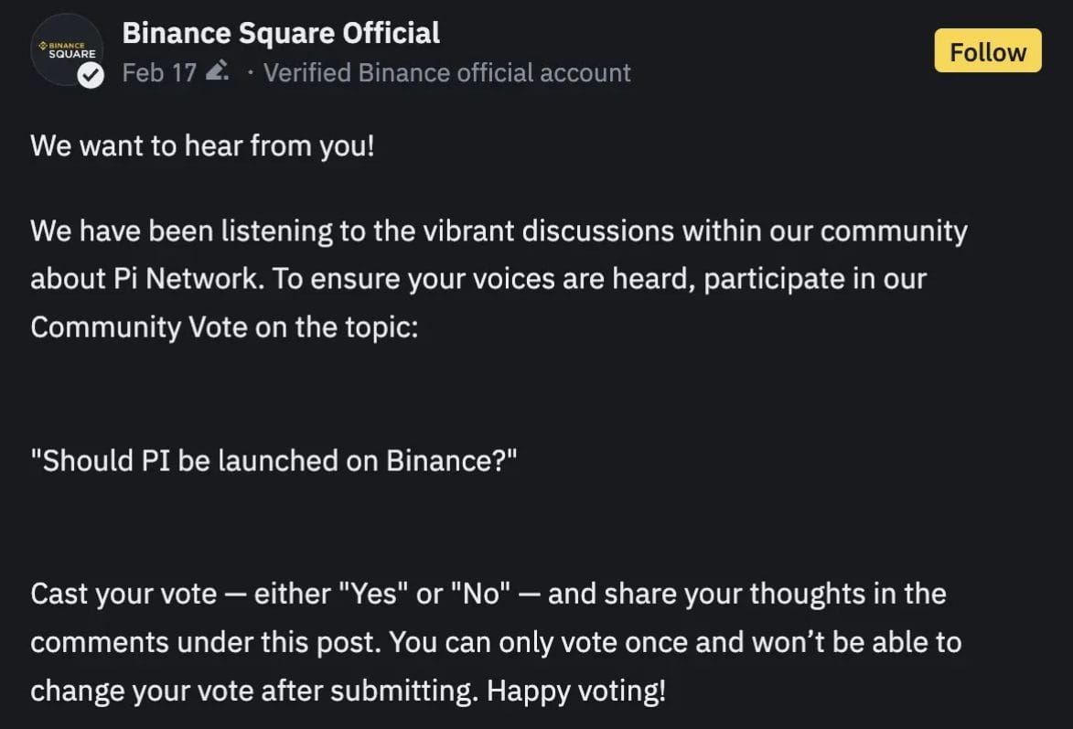The image size is (1073, 729).
Task: Click the verified checkmark badge on avatar
Action: point(90,78)
